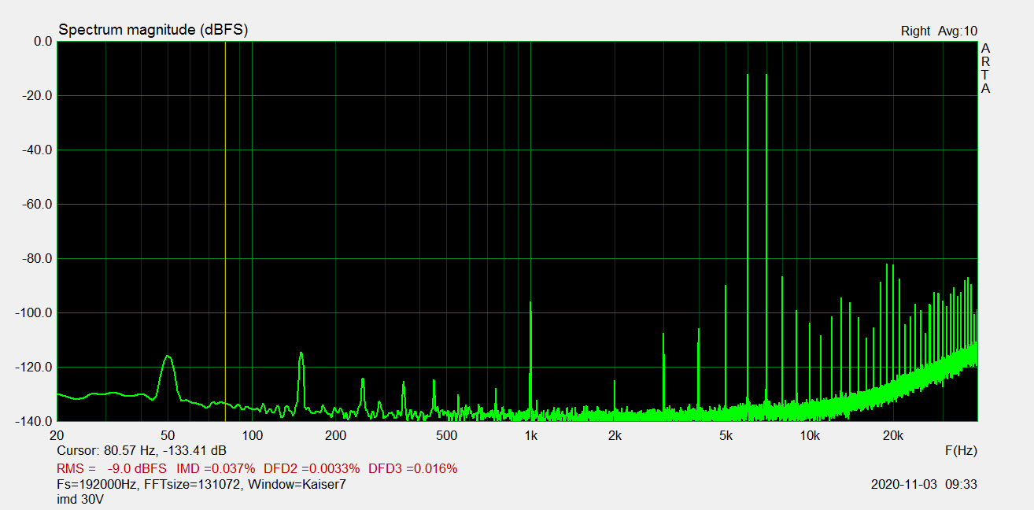Click the '10k' frequency axis label
Viewport: 1034px width, 510px height.
(x=811, y=436)
